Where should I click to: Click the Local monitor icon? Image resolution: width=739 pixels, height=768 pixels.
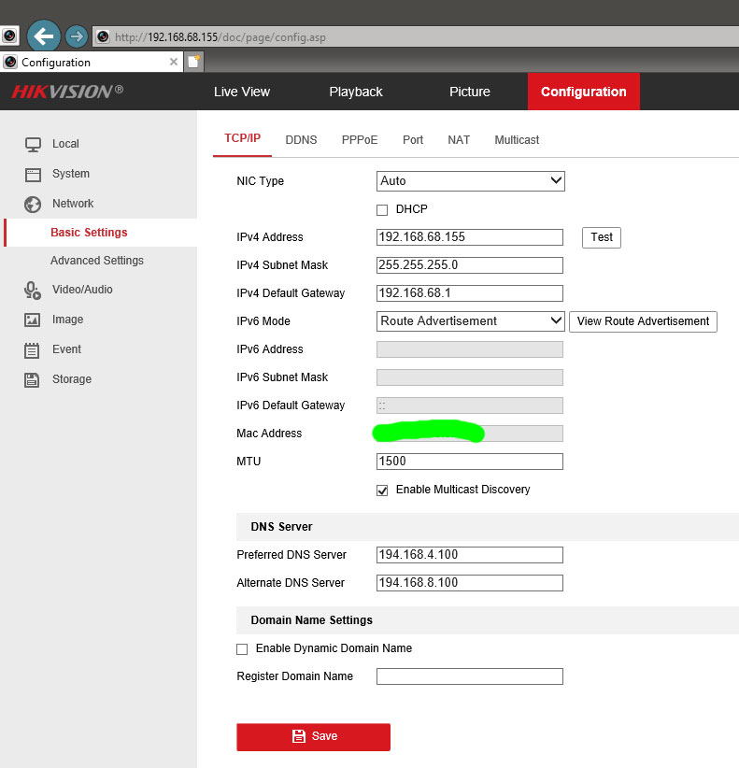[33, 144]
